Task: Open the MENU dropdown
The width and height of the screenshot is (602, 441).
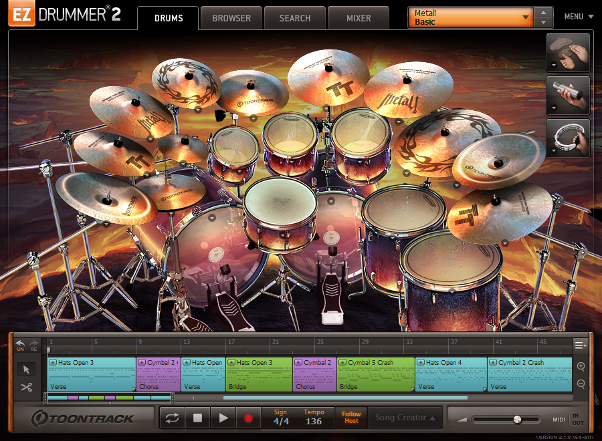Action: point(579,17)
